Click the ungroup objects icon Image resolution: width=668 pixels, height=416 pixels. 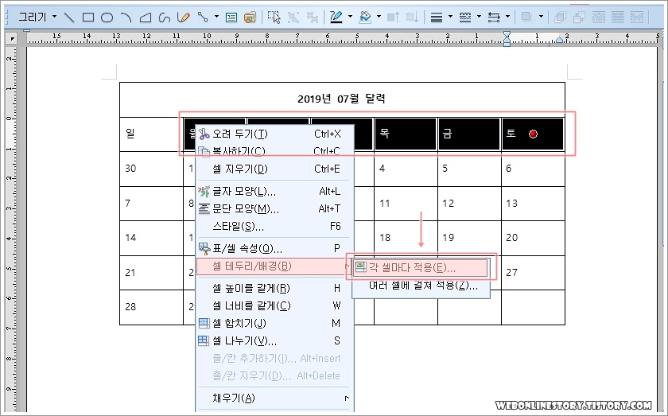(x=313, y=17)
